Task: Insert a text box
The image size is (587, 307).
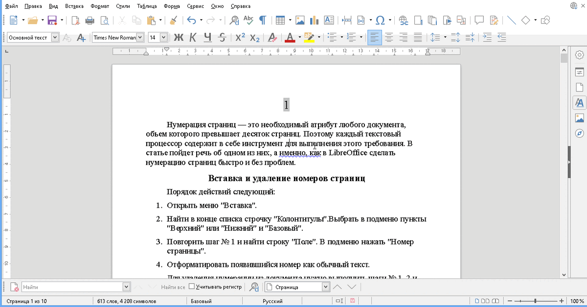Action: click(329, 20)
